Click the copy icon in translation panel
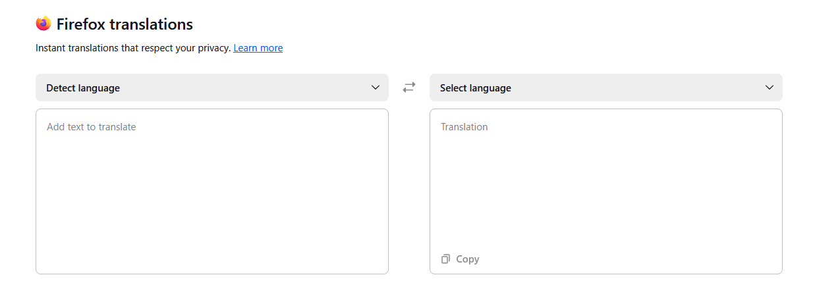813x300 pixels. (x=446, y=259)
